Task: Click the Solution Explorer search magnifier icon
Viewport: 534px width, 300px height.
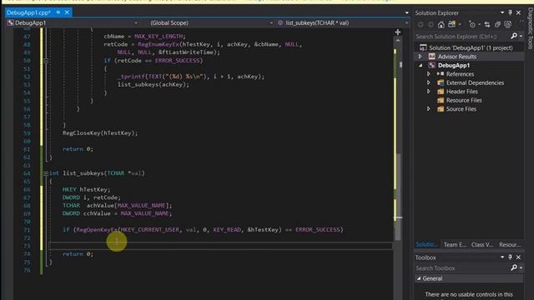Action: (514, 36)
